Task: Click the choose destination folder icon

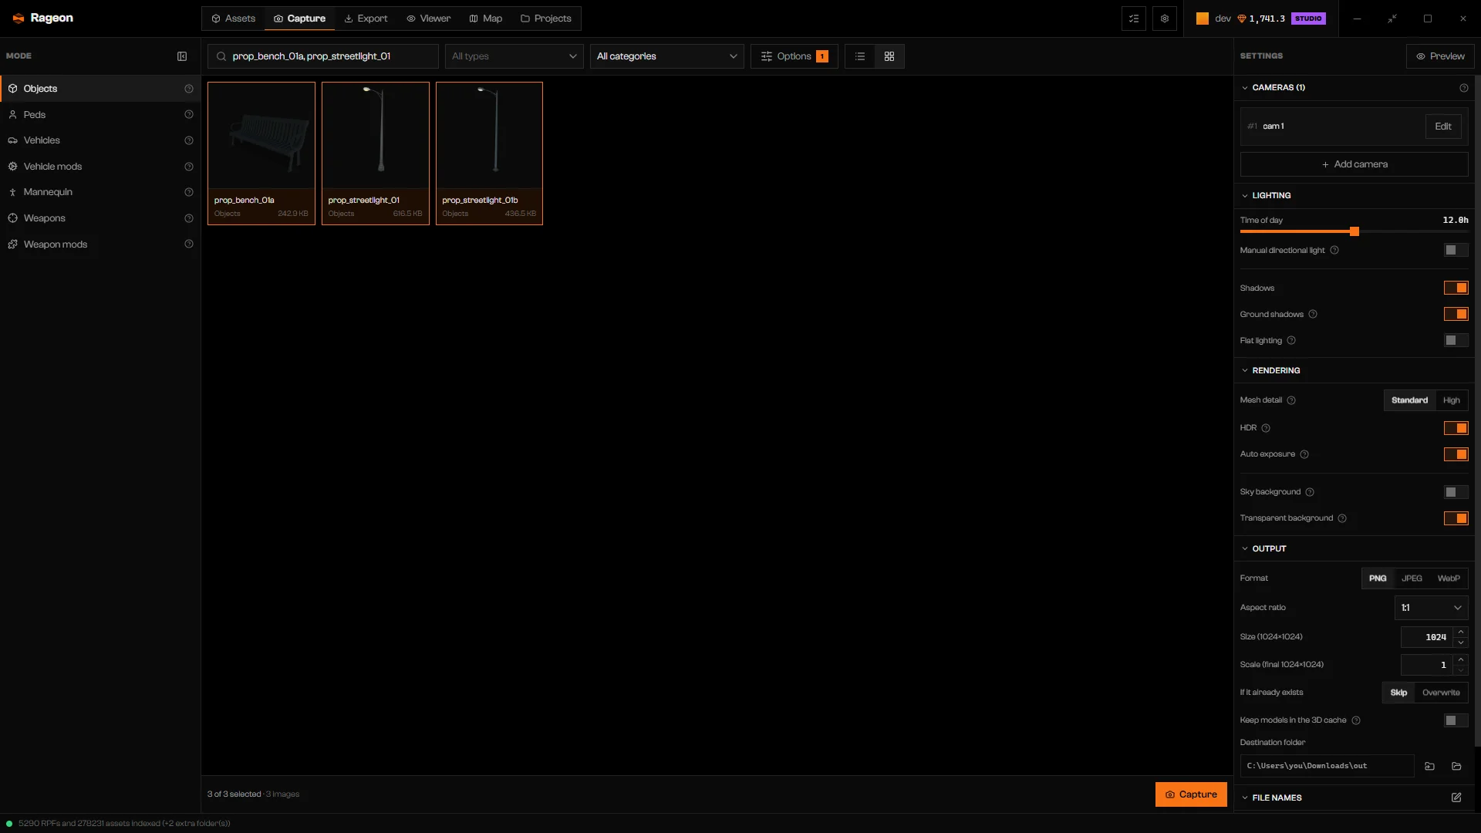Action: (x=1429, y=766)
